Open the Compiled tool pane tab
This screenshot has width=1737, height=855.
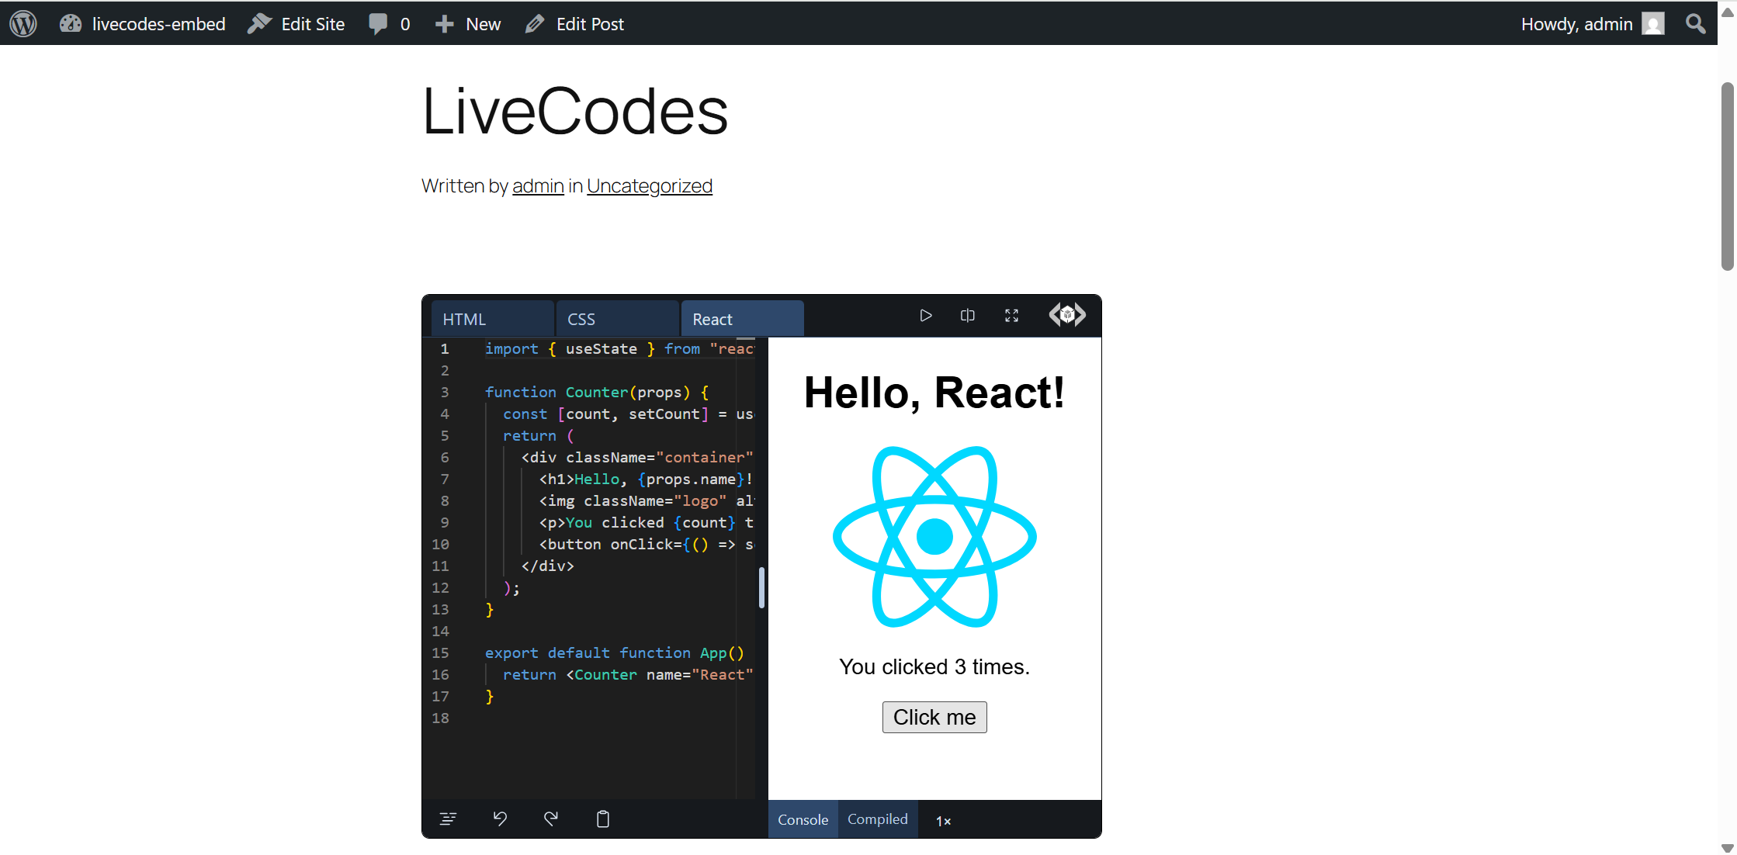click(878, 819)
